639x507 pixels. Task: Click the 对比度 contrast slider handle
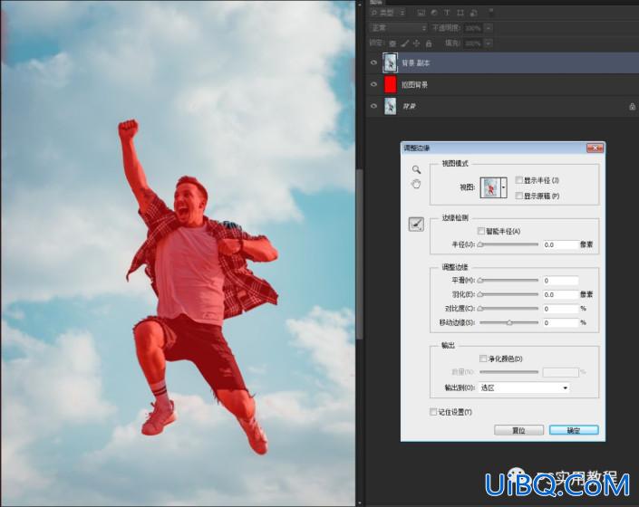click(480, 309)
